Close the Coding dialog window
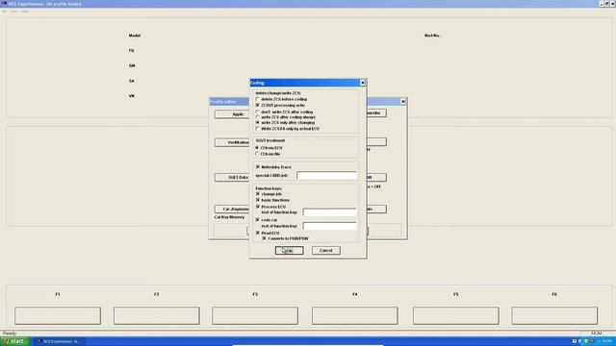Viewport: 616px width, 346px height. point(363,83)
